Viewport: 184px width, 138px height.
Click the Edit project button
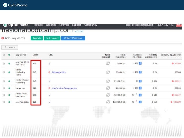(52, 38)
